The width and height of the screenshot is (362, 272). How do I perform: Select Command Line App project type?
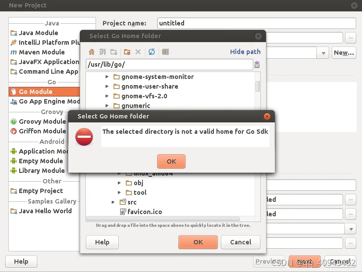click(45, 72)
